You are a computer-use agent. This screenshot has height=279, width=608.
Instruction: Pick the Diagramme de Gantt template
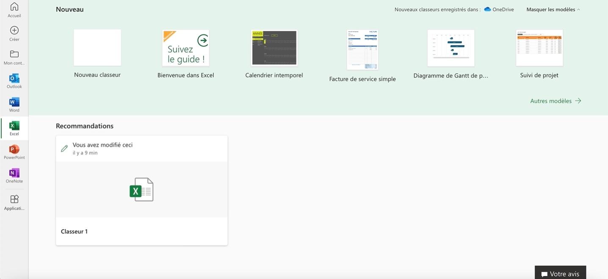click(x=451, y=48)
